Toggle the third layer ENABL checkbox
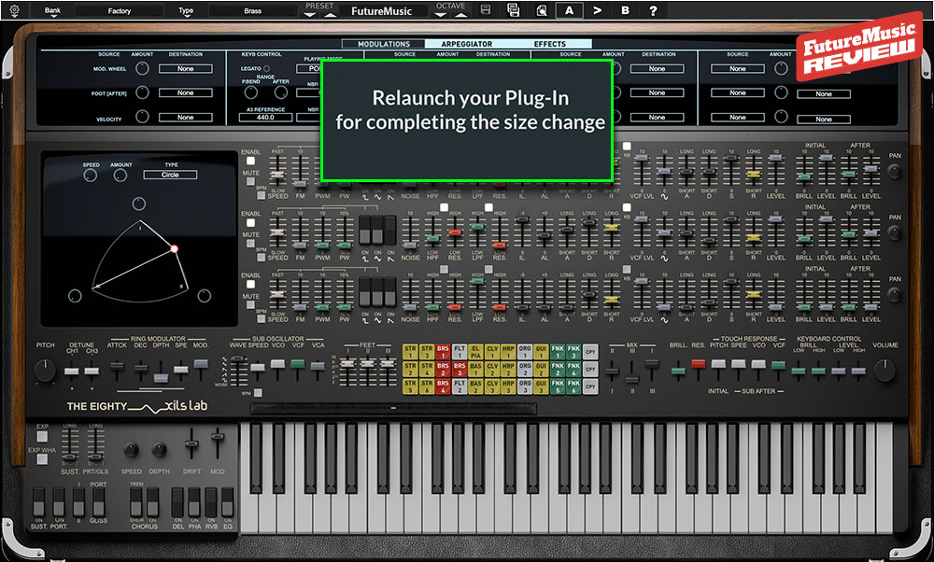The width and height of the screenshot is (934, 562). point(250,285)
